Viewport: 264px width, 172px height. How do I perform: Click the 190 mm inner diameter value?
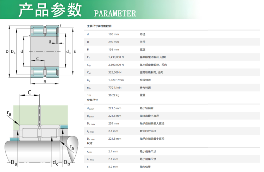coord(113,34)
